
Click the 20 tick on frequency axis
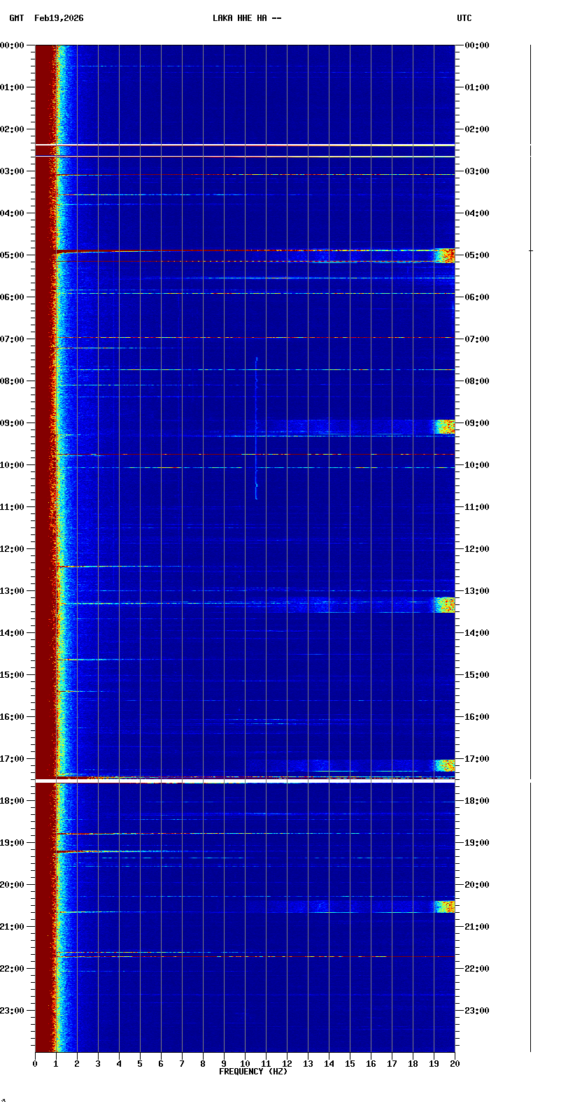(x=455, y=1064)
